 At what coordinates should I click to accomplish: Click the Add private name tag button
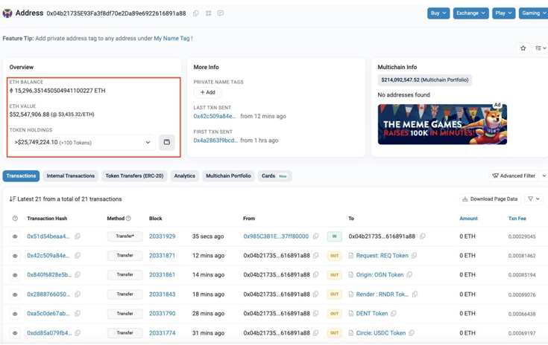click(x=208, y=92)
